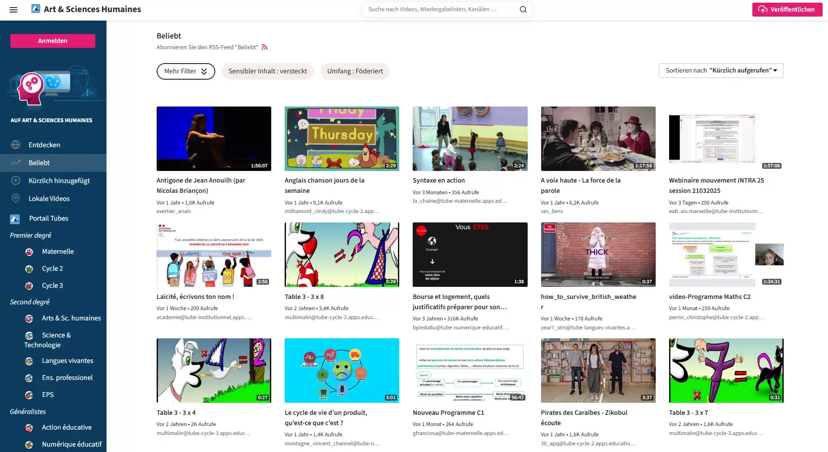Click the Action éducative icon
The image size is (828, 452).
[x=29, y=428]
